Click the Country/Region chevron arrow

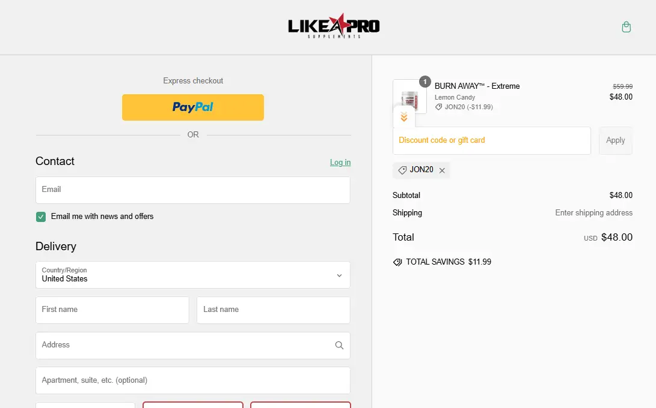[339, 275]
